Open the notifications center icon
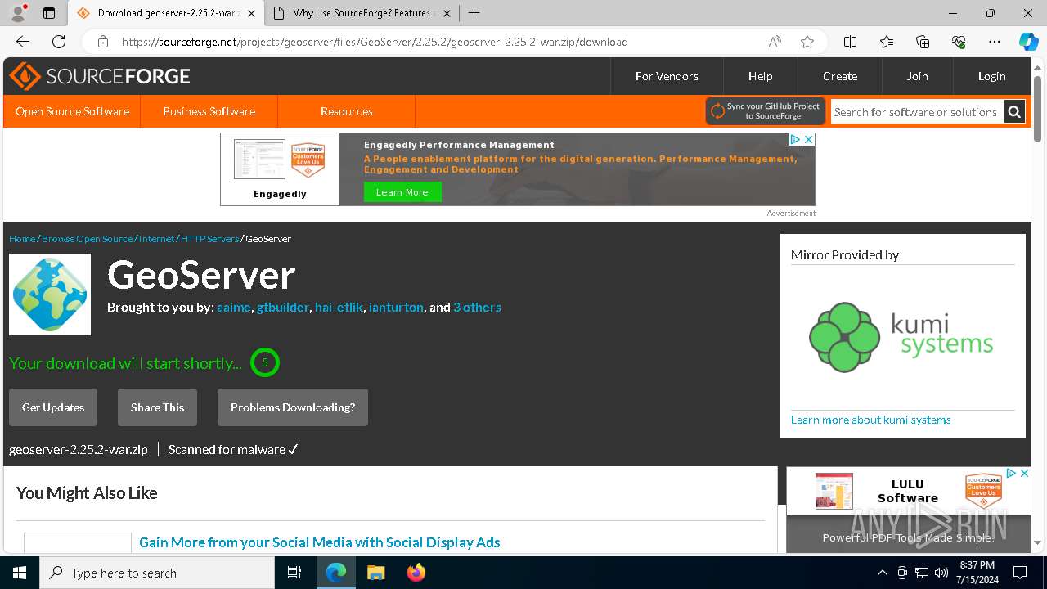 pyautogui.click(x=1020, y=573)
